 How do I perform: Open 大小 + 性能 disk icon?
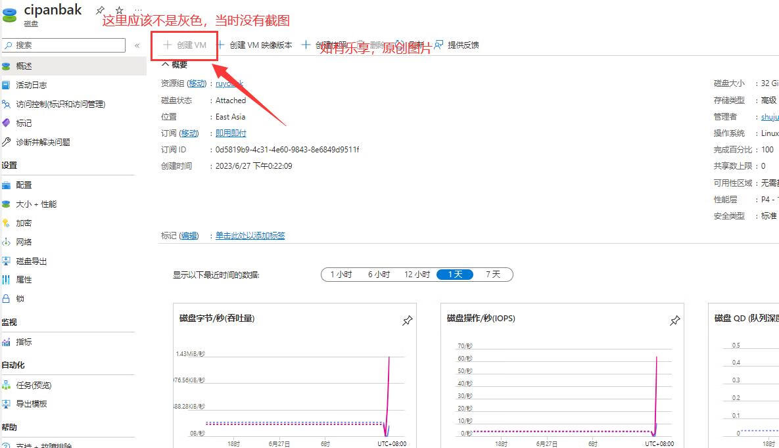(6, 204)
